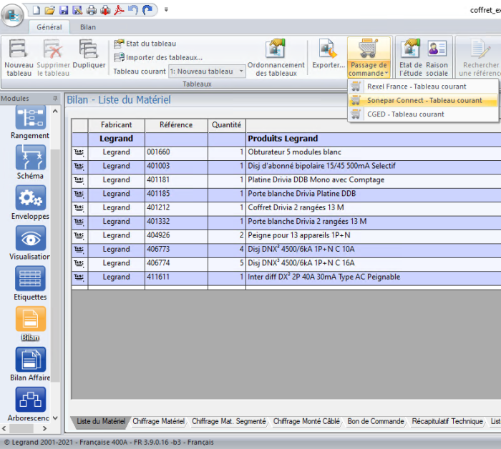Viewport: 501px width, 449px height.
Task: Create a new document from quick toolbar
Action: [36, 10]
